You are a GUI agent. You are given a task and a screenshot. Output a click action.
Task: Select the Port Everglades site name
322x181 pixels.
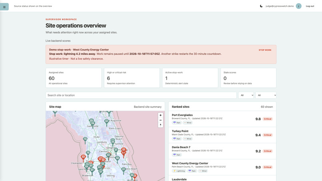click(x=182, y=115)
